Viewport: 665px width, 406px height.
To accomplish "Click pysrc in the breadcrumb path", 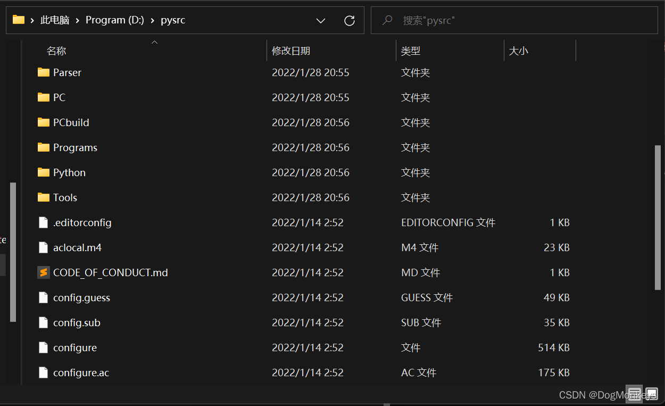I will tap(173, 20).
